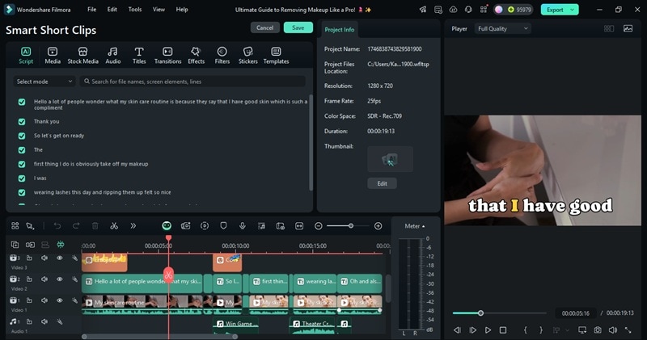Image resolution: width=647 pixels, height=340 pixels.
Task: Click the timeline zoom out minus icon
Action: pos(318,226)
